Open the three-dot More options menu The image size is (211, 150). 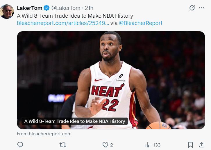(202, 8)
